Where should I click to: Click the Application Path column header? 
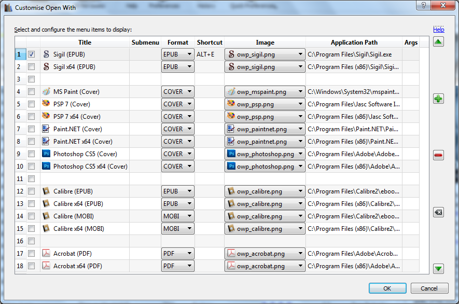pos(354,43)
